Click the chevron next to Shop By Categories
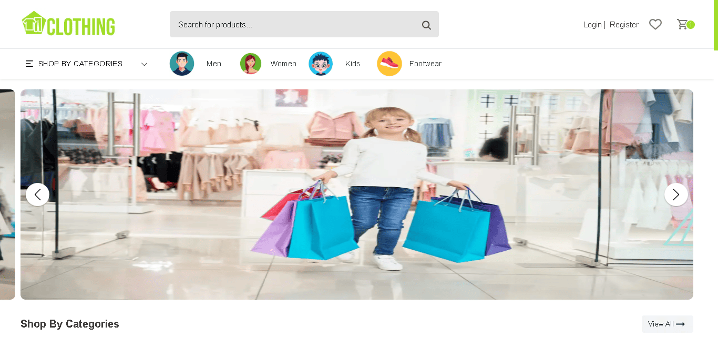Screen dimensions: 718x337 (x=145, y=64)
